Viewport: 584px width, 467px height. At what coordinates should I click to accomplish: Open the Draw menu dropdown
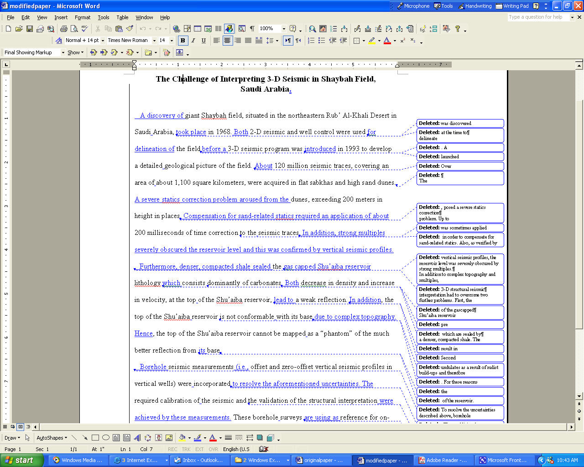[12, 438]
